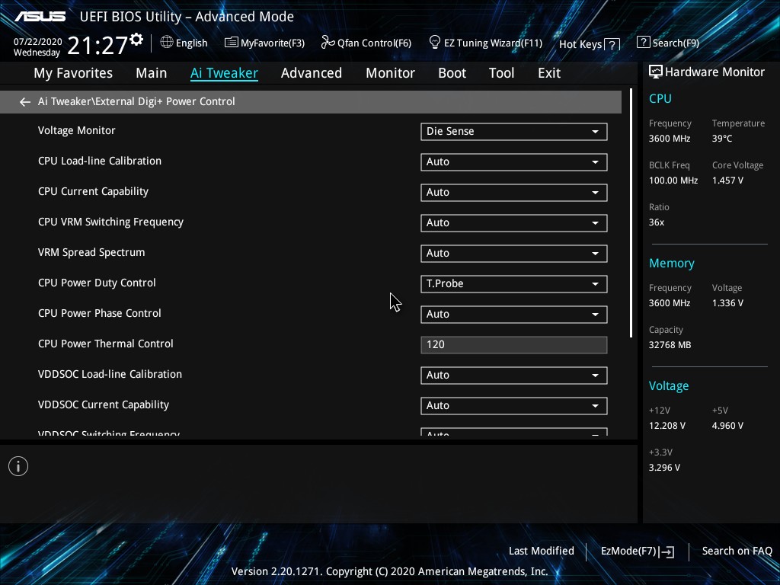Open the CPU Power Duty Control dropdown
Viewport: 780px width, 585px height.
click(513, 284)
